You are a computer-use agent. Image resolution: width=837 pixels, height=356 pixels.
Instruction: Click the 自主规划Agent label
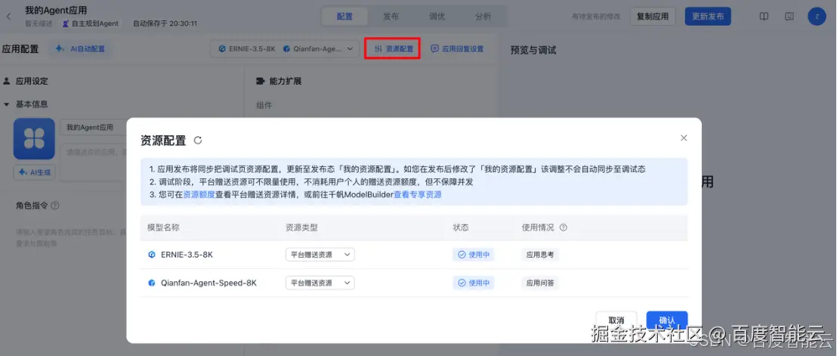tap(91, 23)
